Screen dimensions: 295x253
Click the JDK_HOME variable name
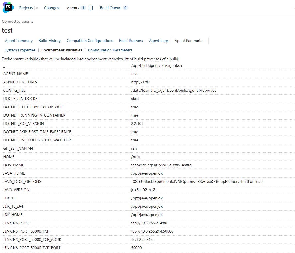pos(13,215)
